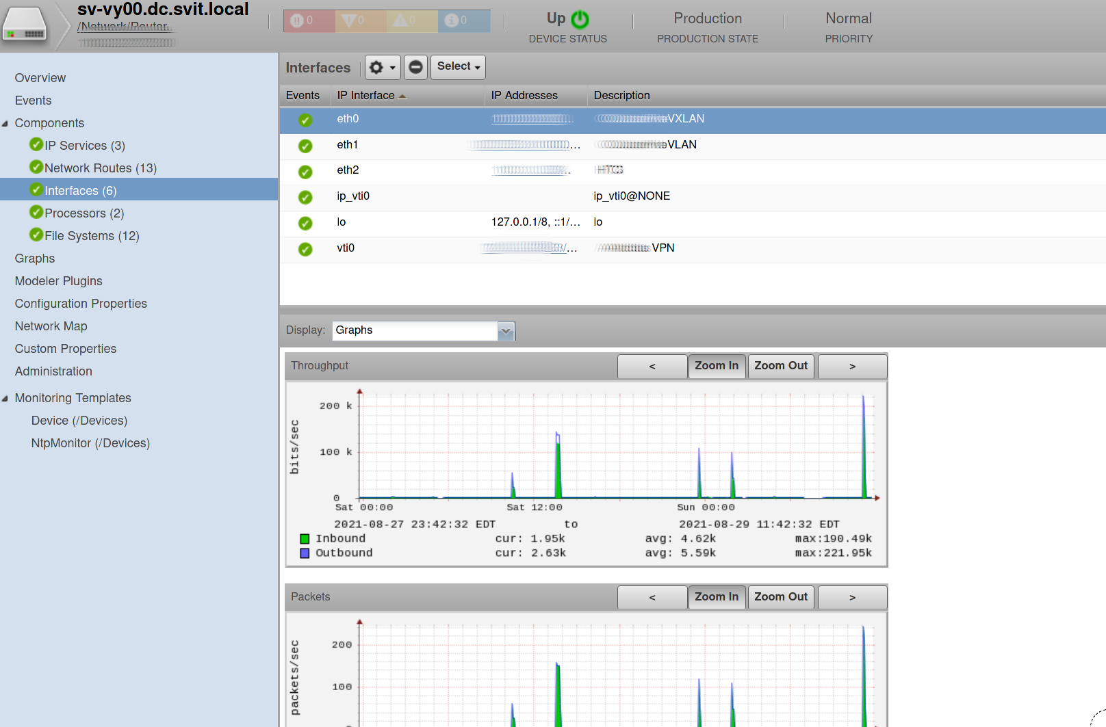Click the green status check for vti0
Screen dimensions: 1106x727
point(305,250)
